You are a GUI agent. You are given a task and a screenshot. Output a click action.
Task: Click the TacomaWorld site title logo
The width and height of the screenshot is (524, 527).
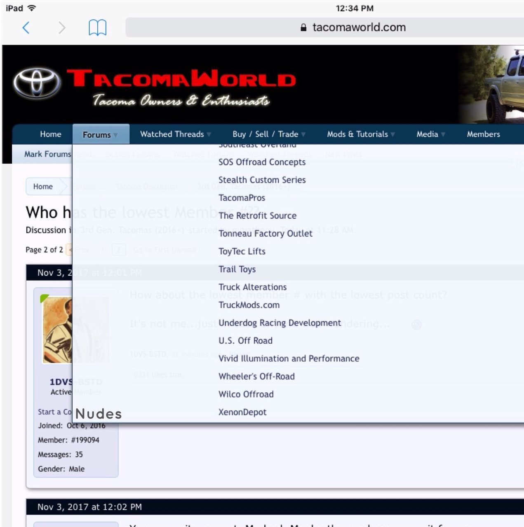(x=181, y=78)
